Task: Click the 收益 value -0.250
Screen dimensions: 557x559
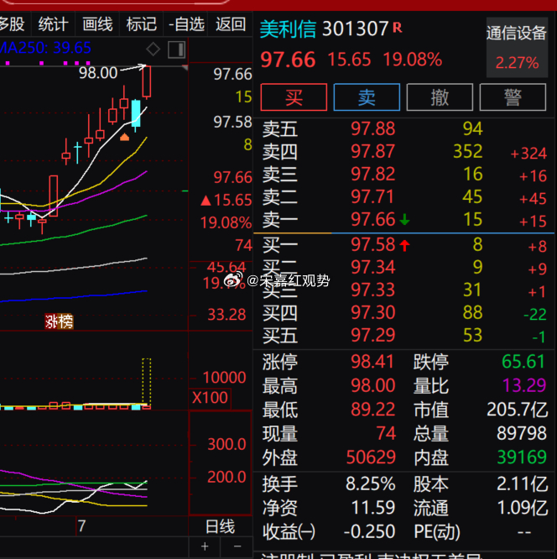Action: point(369,531)
